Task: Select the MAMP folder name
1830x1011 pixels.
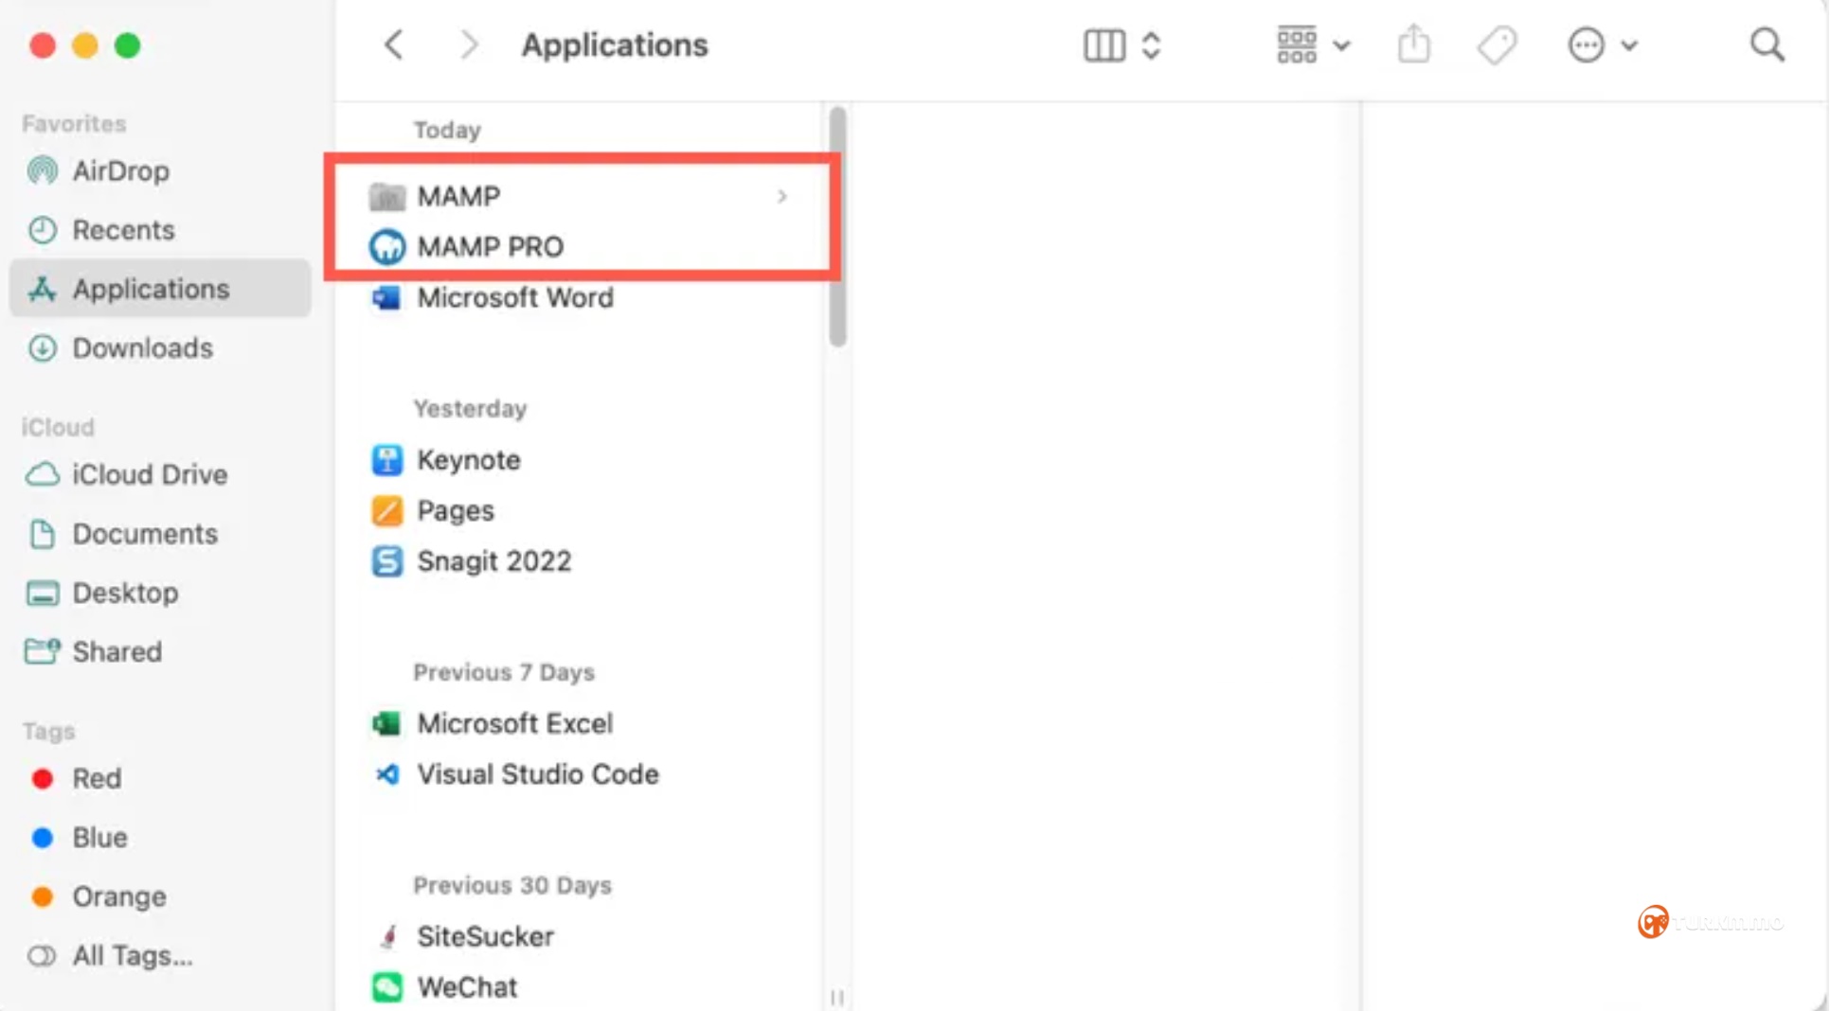Action: [x=459, y=196]
